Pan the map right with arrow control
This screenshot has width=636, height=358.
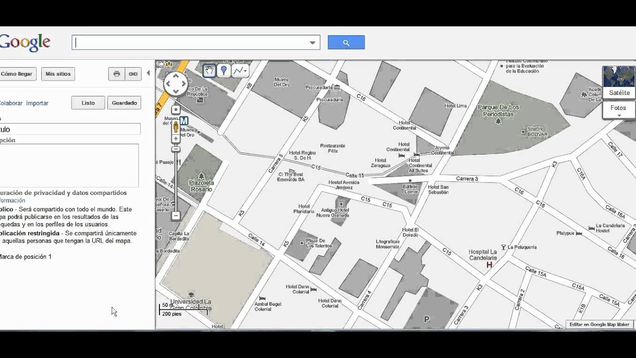coord(183,84)
